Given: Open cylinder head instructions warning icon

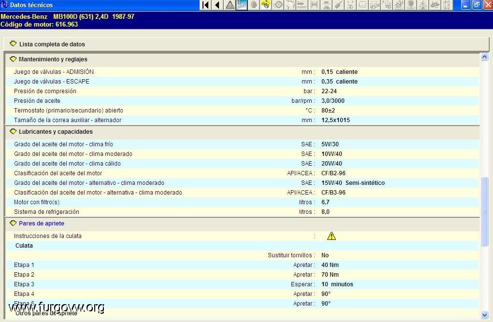Looking at the screenshot, I should 332,236.
